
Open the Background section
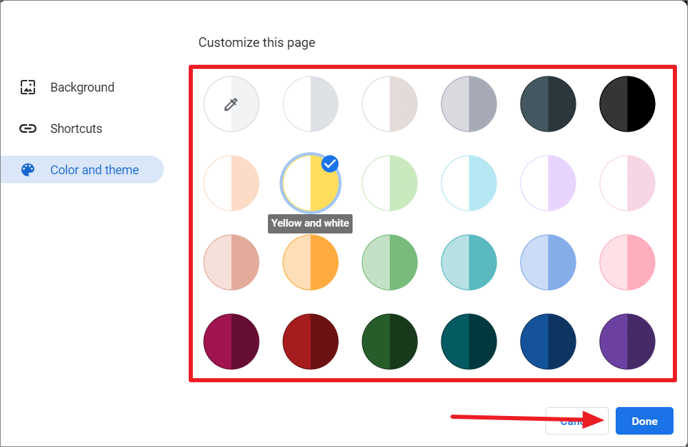pyautogui.click(x=82, y=87)
